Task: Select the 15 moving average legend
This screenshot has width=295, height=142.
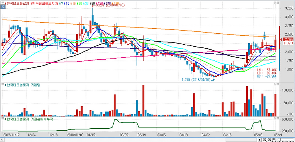Action: (74, 4)
